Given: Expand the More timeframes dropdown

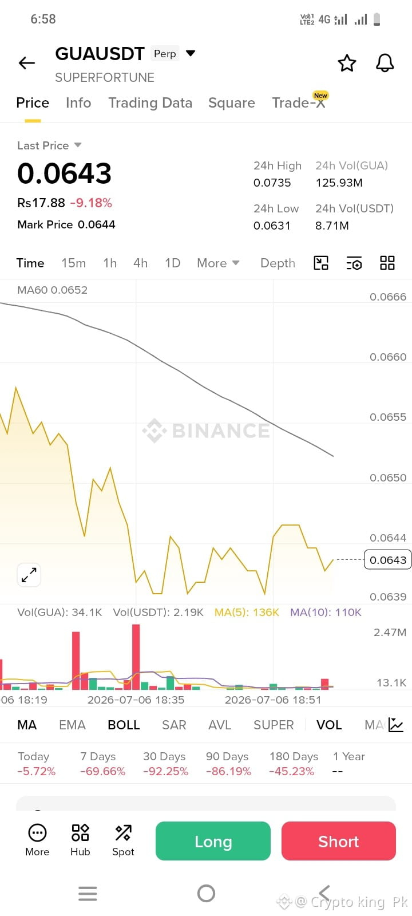Looking at the screenshot, I should [218, 263].
